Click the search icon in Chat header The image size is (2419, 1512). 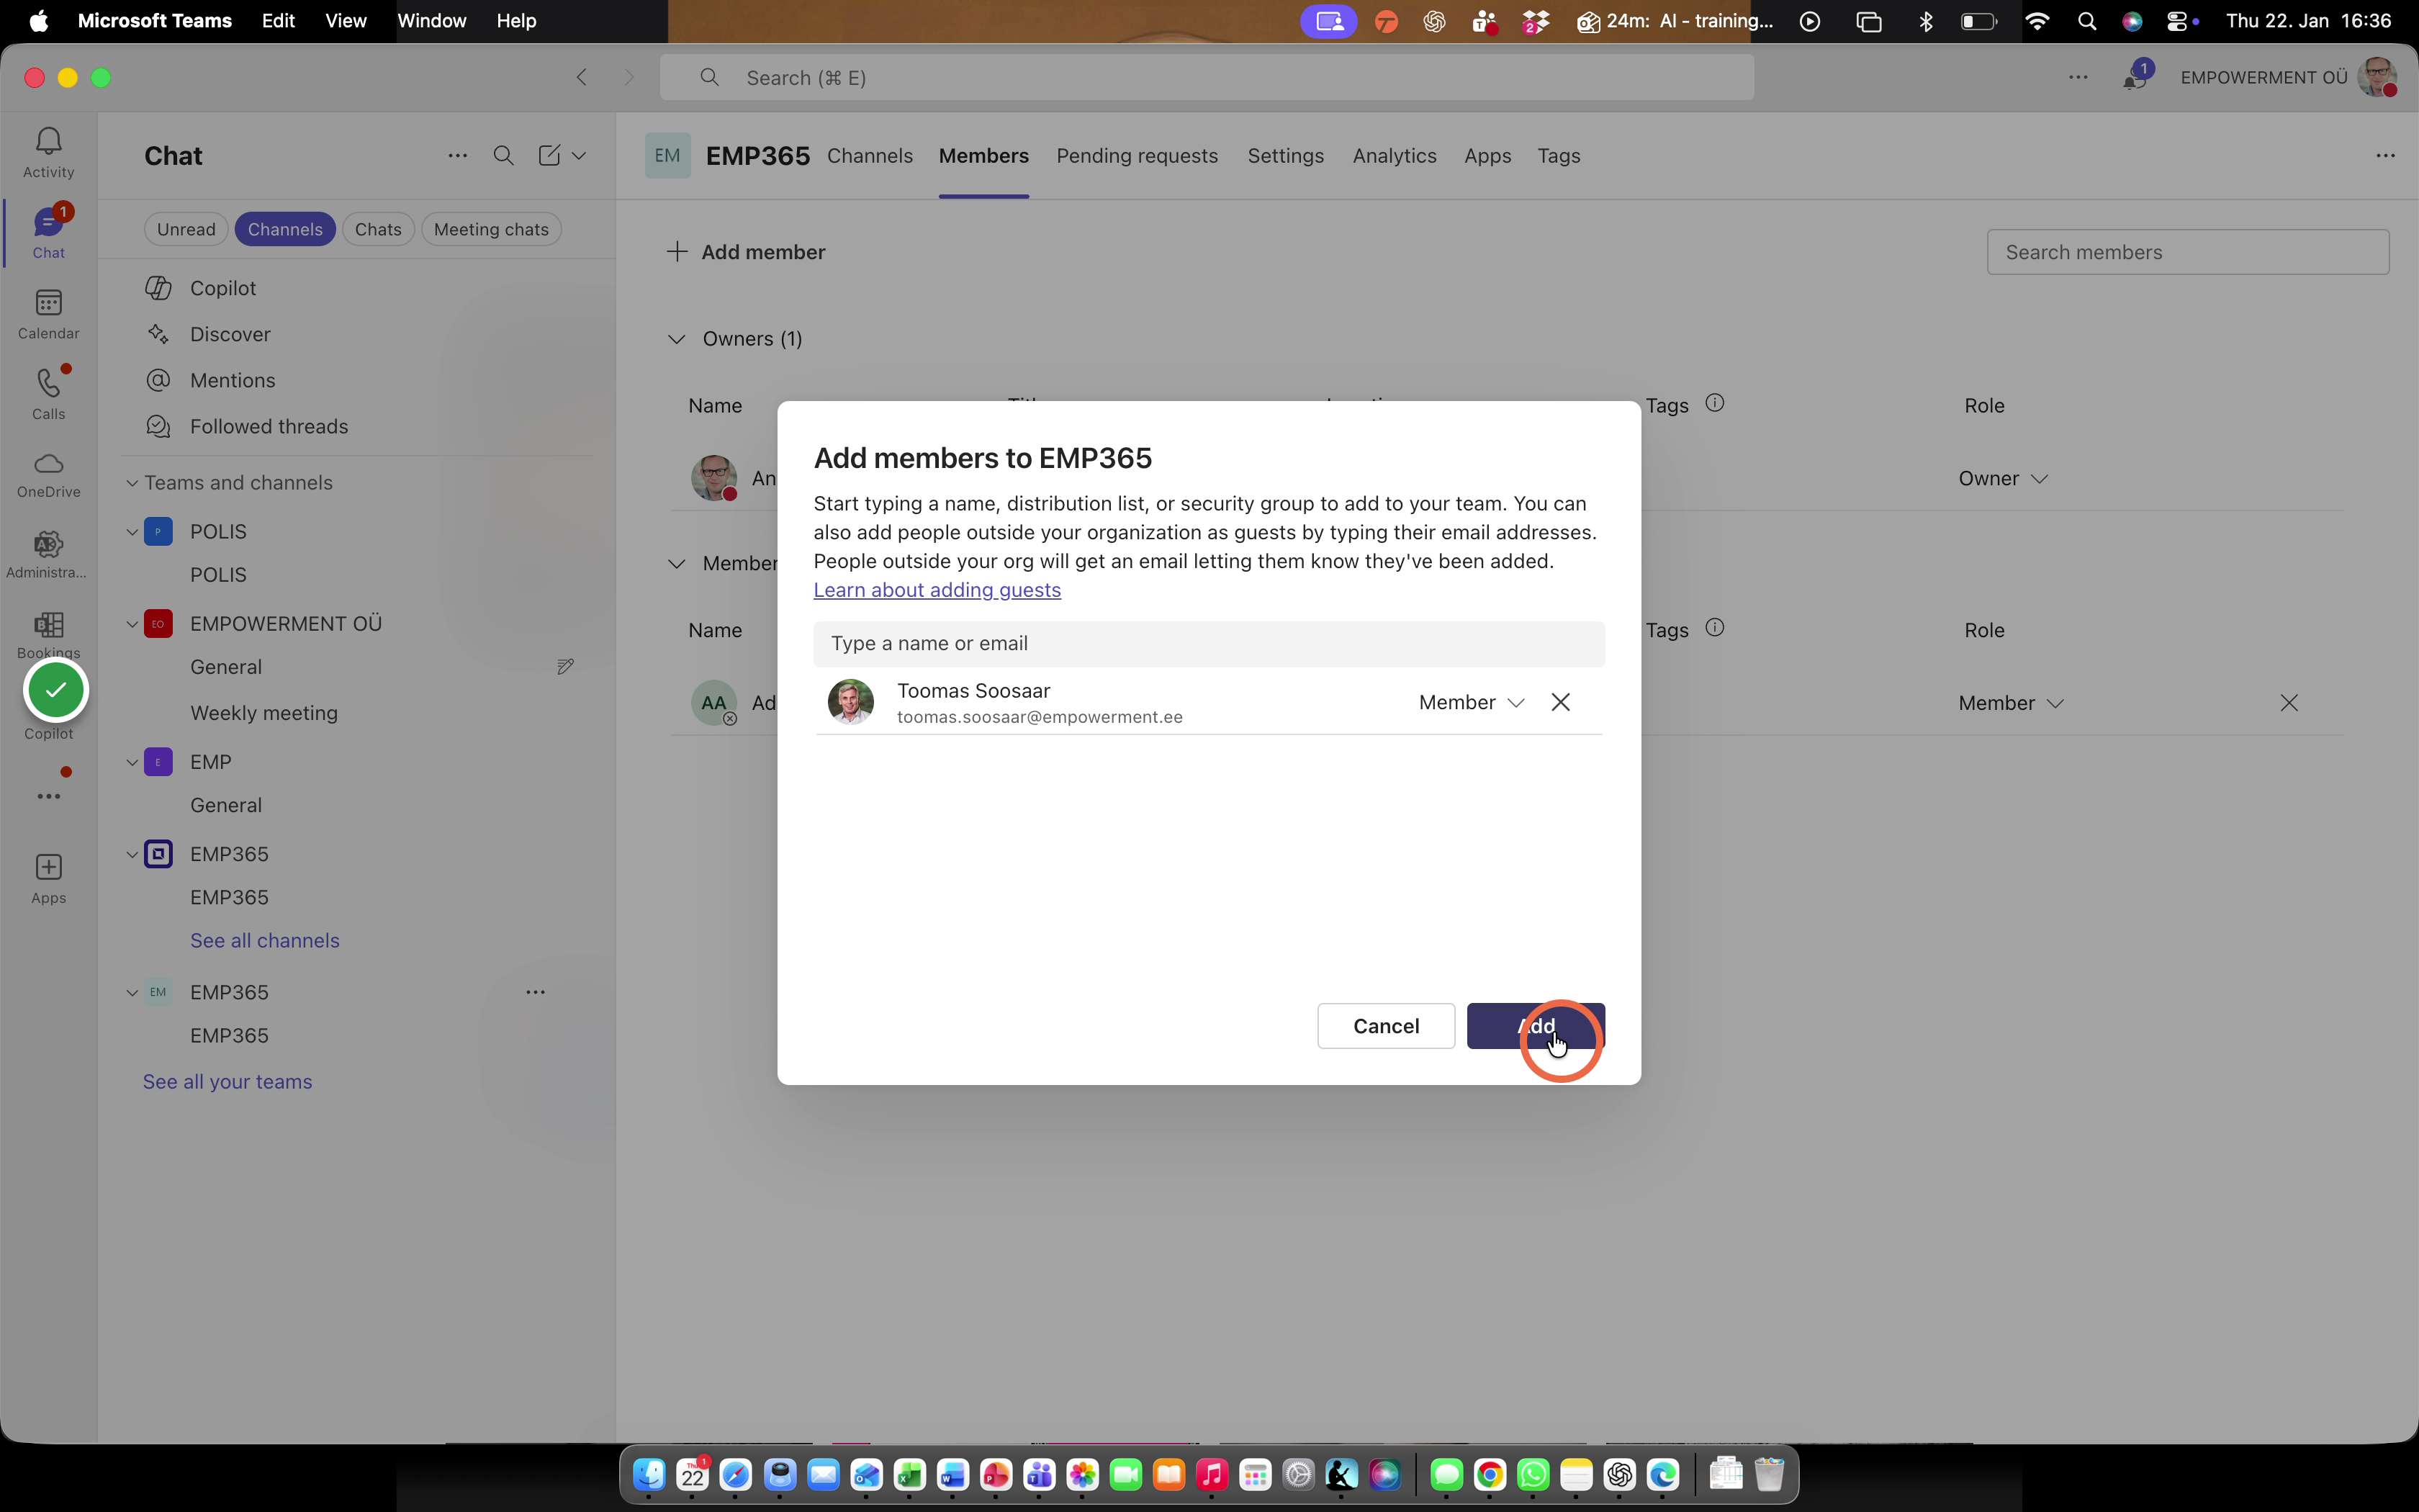[504, 156]
